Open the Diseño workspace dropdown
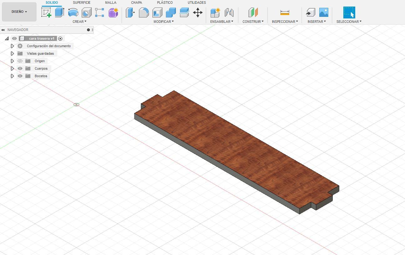The height and width of the screenshot is (255, 405). click(19, 12)
